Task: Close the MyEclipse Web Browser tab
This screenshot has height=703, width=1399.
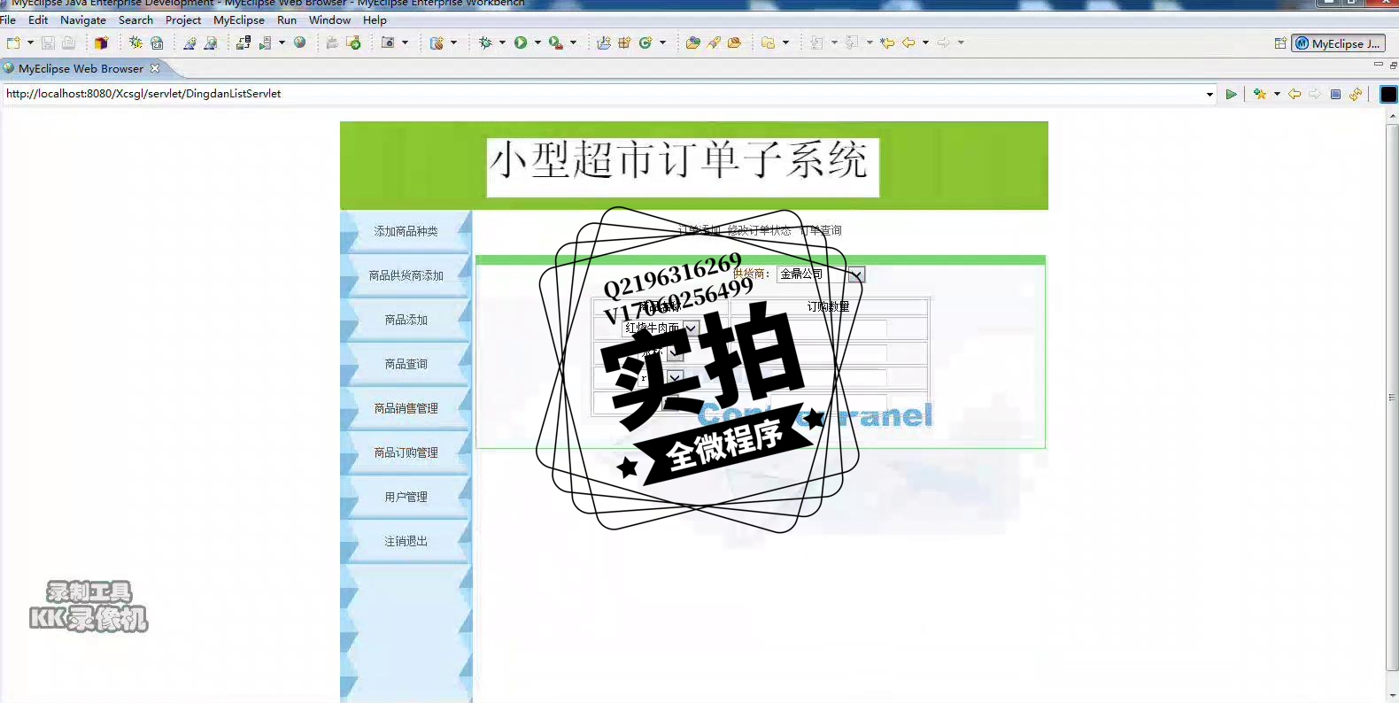Action: (x=155, y=68)
